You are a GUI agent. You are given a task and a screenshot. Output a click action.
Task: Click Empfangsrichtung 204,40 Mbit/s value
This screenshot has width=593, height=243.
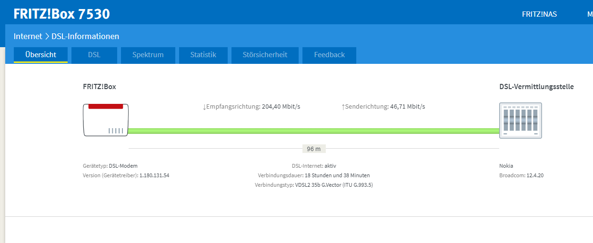(x=251, y=107)
